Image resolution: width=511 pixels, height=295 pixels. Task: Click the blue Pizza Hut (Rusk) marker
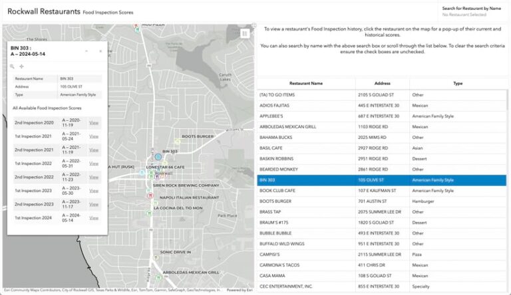click(142, 173)
